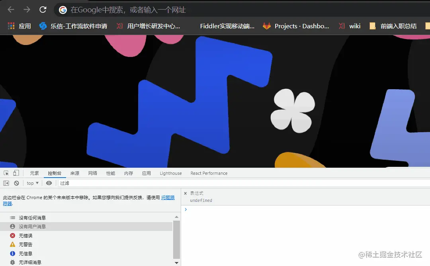Click the browser back navigation arrow

[x=10, y=10]
